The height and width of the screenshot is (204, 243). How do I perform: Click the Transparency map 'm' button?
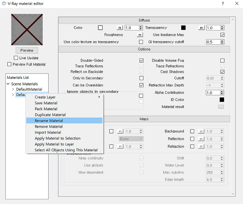click(x=201, y=28)
